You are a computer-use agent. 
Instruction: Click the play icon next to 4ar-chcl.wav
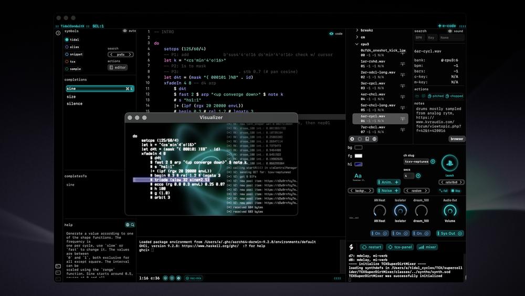point(403,97)
